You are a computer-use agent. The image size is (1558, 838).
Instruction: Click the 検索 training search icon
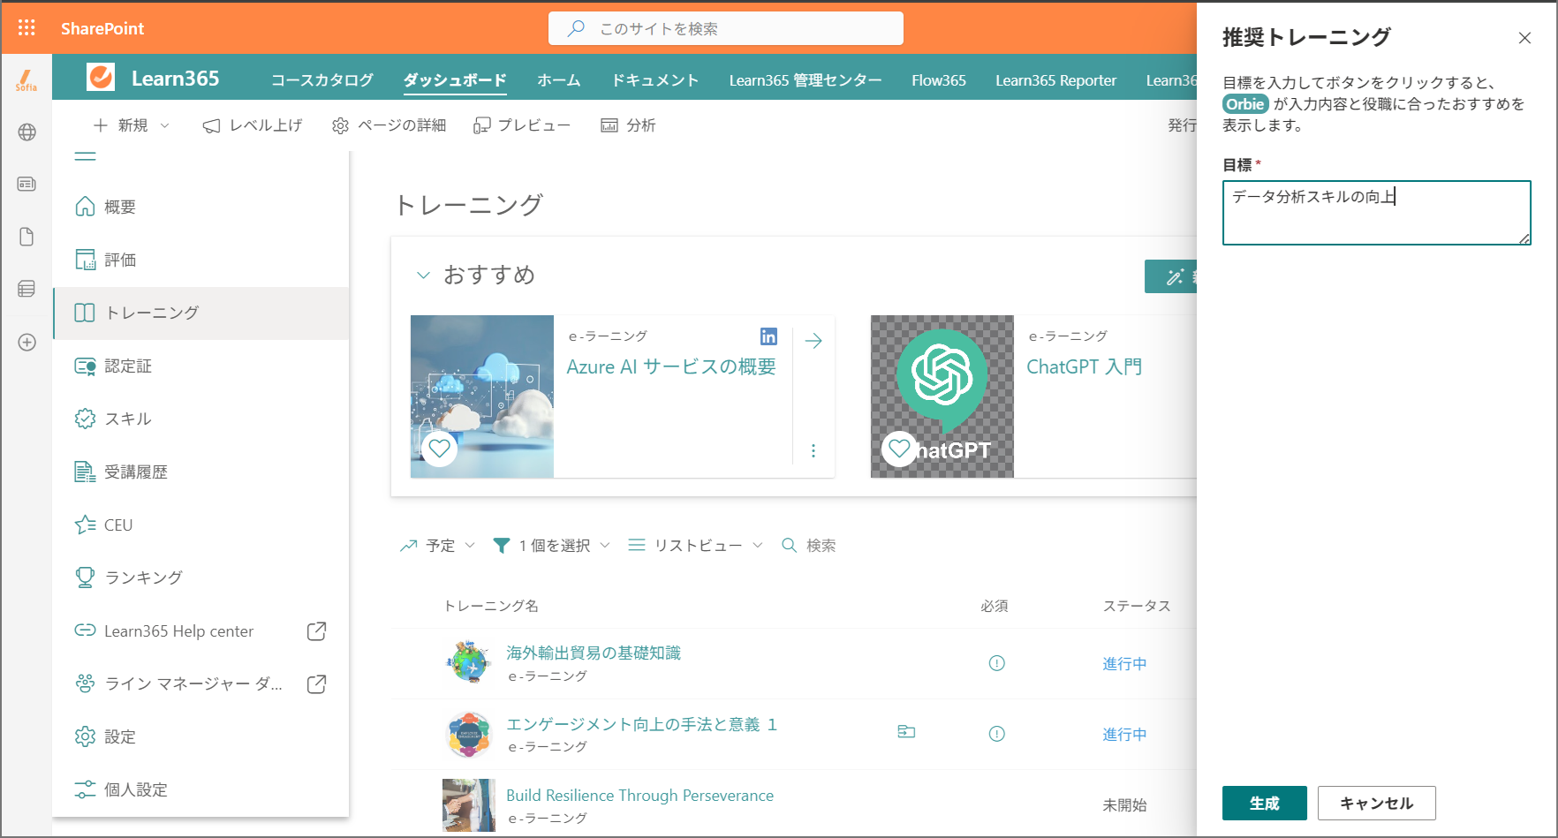[789, 546]
